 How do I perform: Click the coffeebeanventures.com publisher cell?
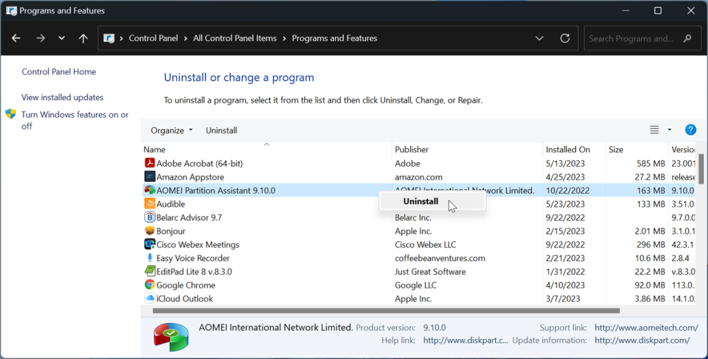[440, 258]
